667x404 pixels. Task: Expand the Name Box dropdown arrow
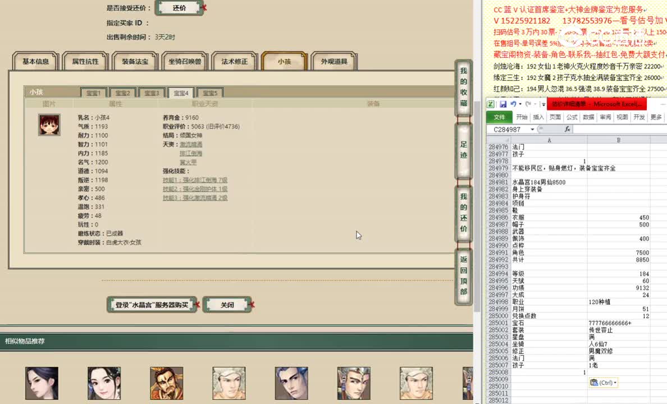click(x=532, y=129)
